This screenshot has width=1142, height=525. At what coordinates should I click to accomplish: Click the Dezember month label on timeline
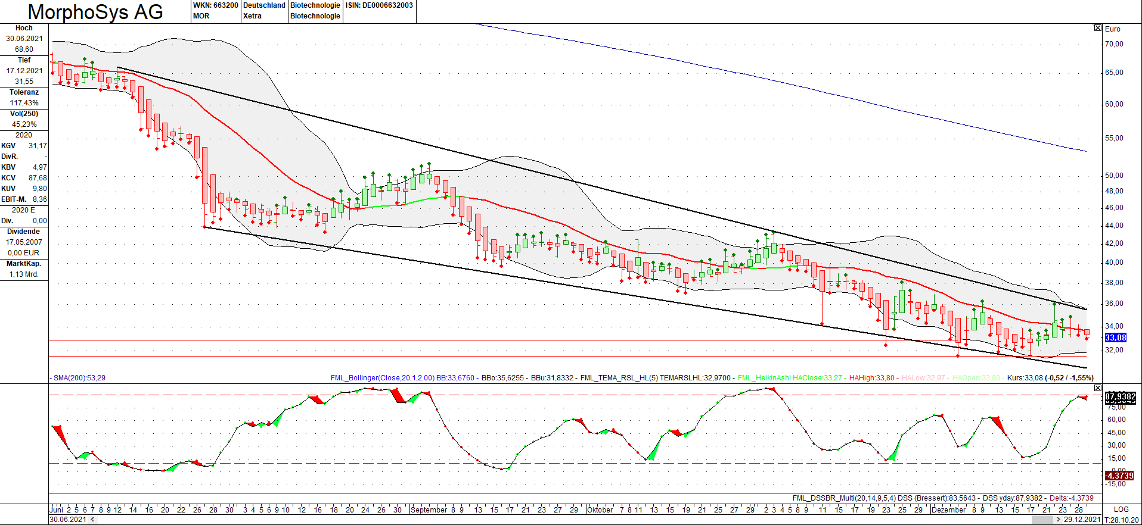click(x=949, y=510)
